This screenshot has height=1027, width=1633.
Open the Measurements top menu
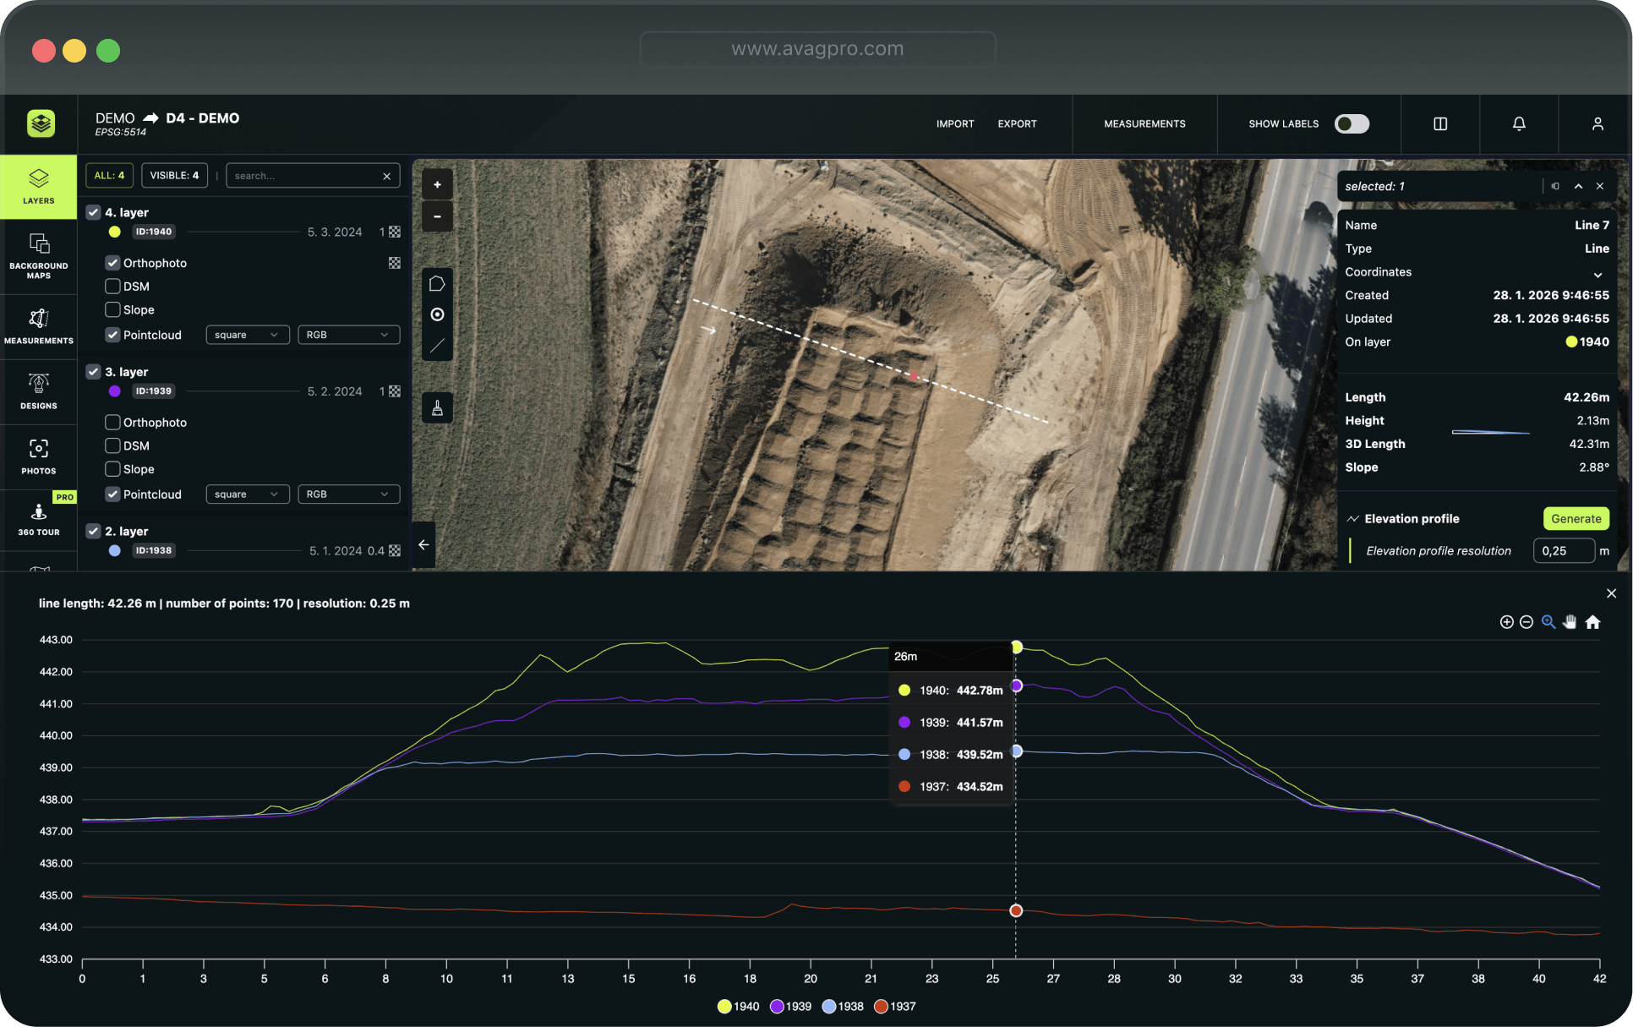(1144, 123)
